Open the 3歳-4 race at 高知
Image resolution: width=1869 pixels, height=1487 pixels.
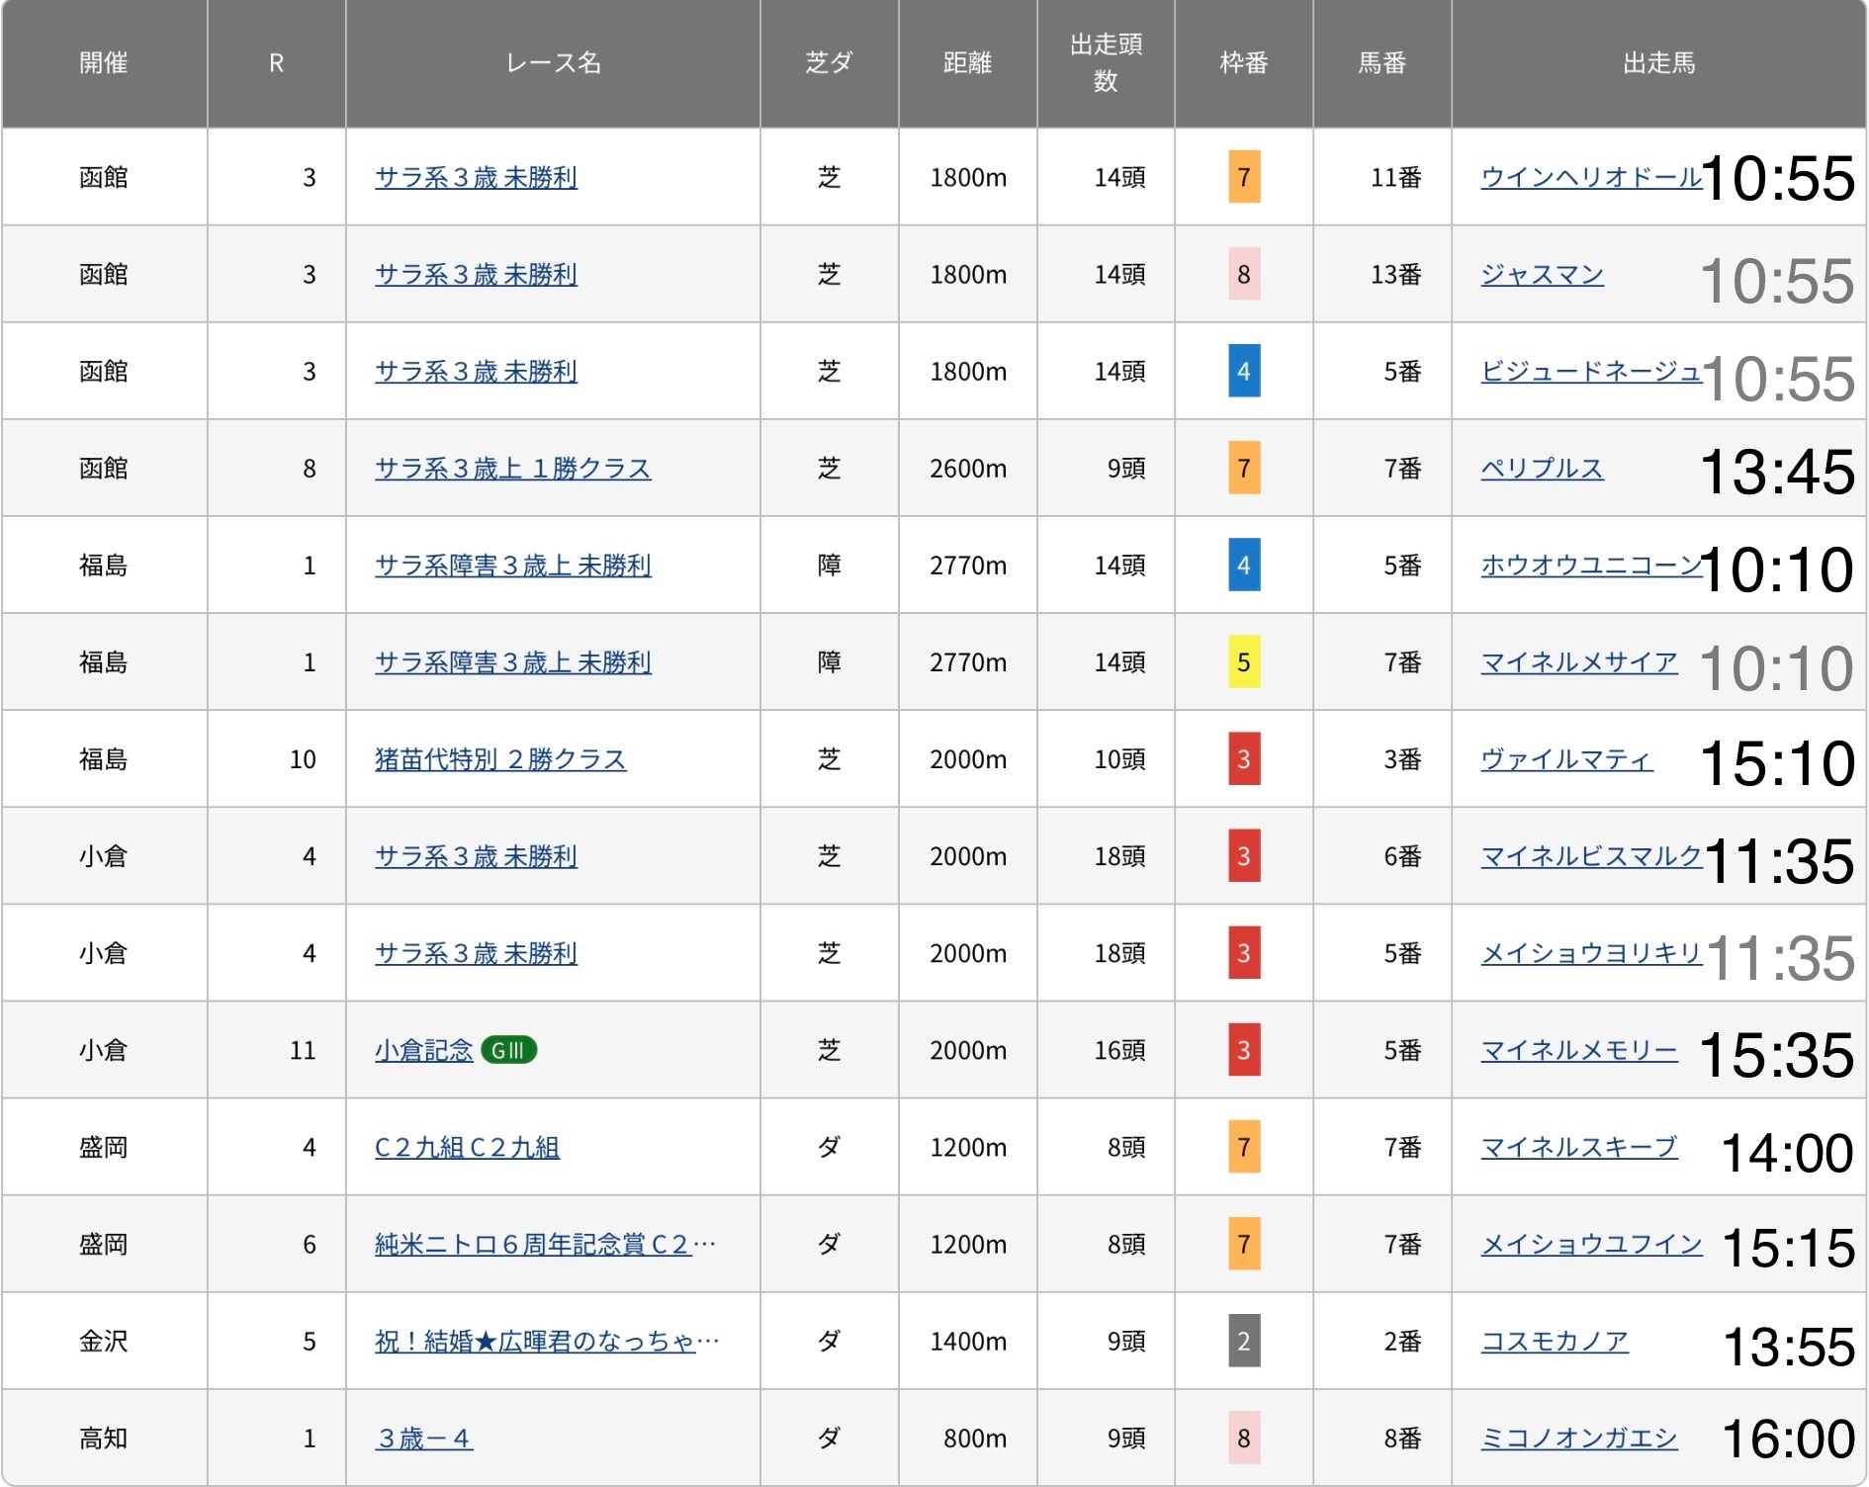[423, 1439]
